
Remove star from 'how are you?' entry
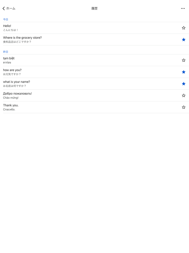pos(183,72)
